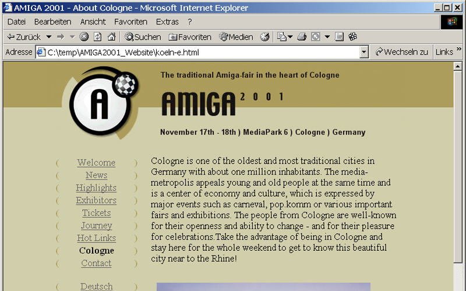The width and height of the screenshot is (466, 291).
Task: Open the forward history dropdown arrow
Action: tap(72, 37)
